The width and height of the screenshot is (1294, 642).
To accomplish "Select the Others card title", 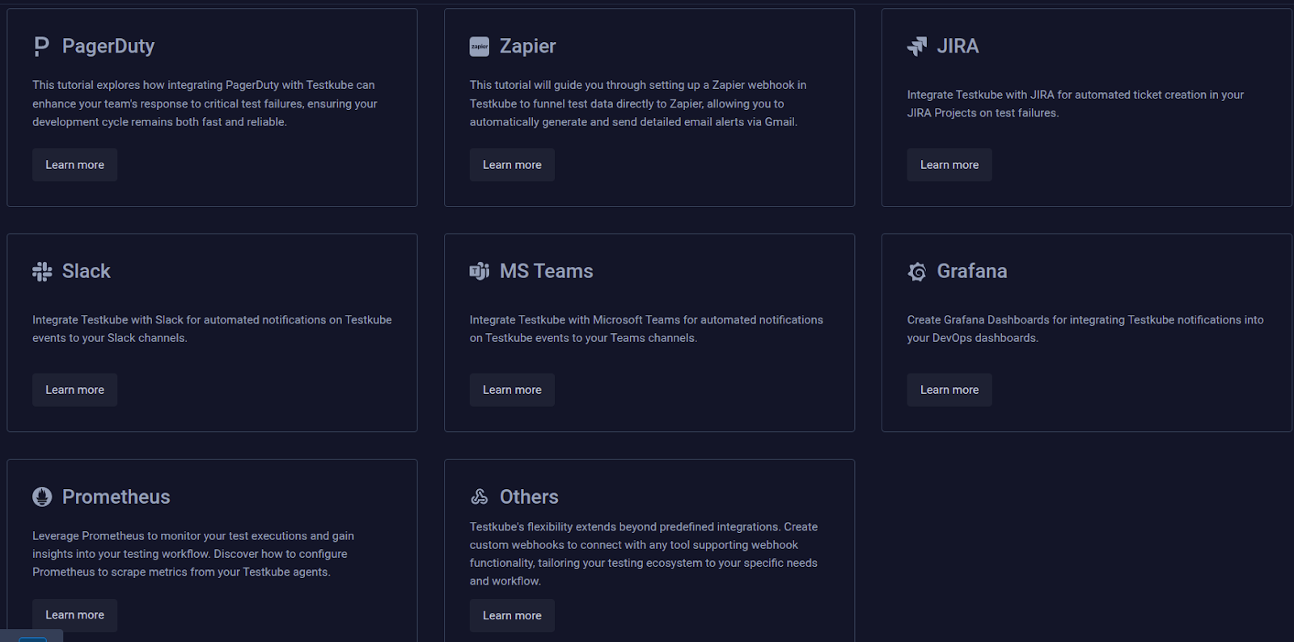I will [529, 497].
